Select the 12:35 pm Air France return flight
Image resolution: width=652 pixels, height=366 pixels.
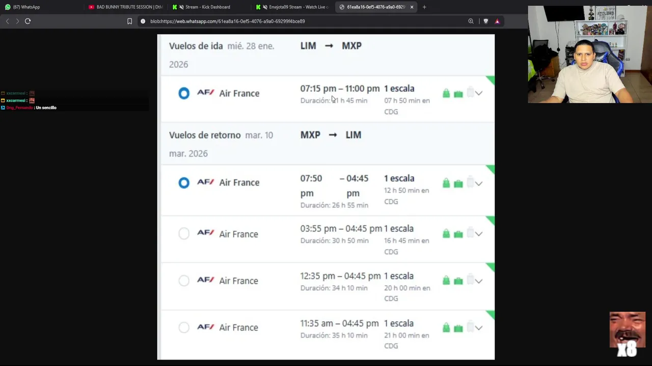(x=184, y=281)
